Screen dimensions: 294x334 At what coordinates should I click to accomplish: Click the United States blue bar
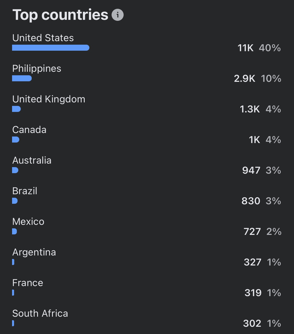pos(51,48)
